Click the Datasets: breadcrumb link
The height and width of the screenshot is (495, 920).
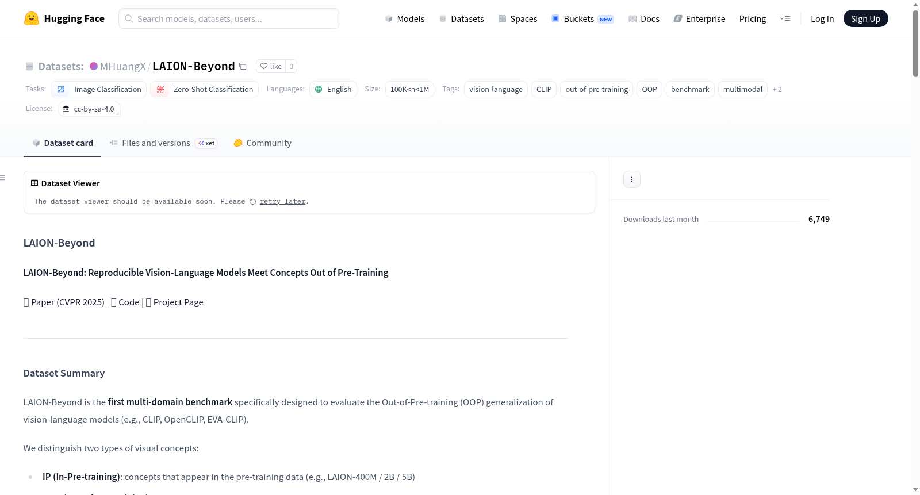[x=61, y=66]
